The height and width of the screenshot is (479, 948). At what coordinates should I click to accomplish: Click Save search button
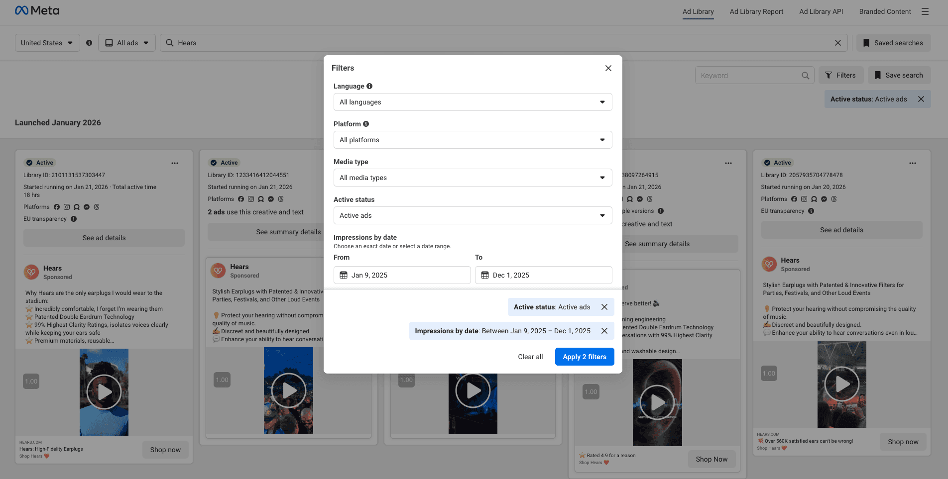(x=899, y=76)
